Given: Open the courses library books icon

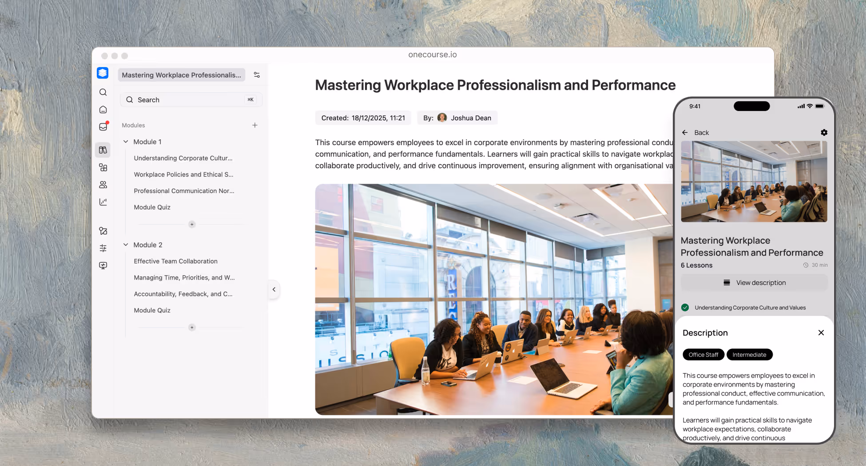Looking at the screenshot, I should 103,150.
